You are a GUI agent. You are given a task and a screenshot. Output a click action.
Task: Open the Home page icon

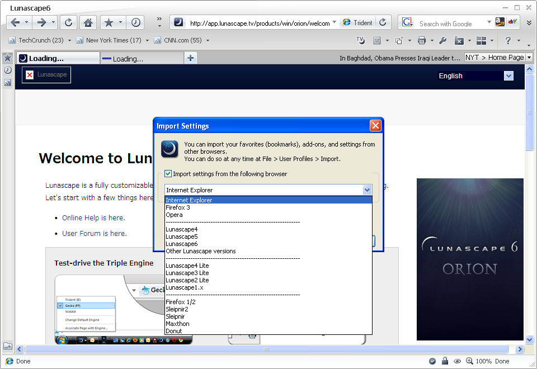click(x=88, y=22)
